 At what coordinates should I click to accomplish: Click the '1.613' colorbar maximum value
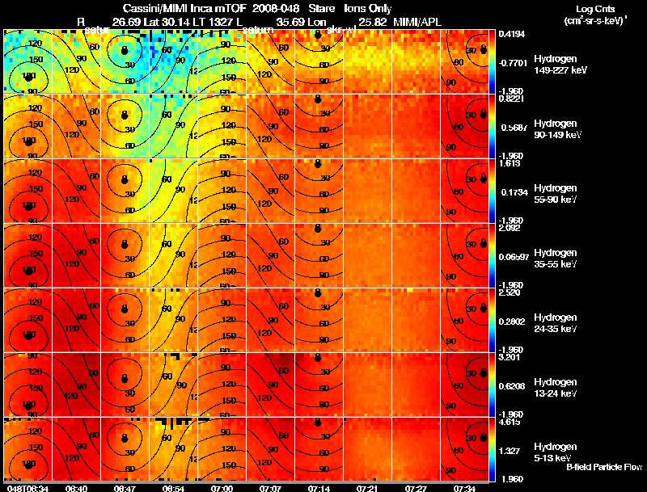coord(510,163)
